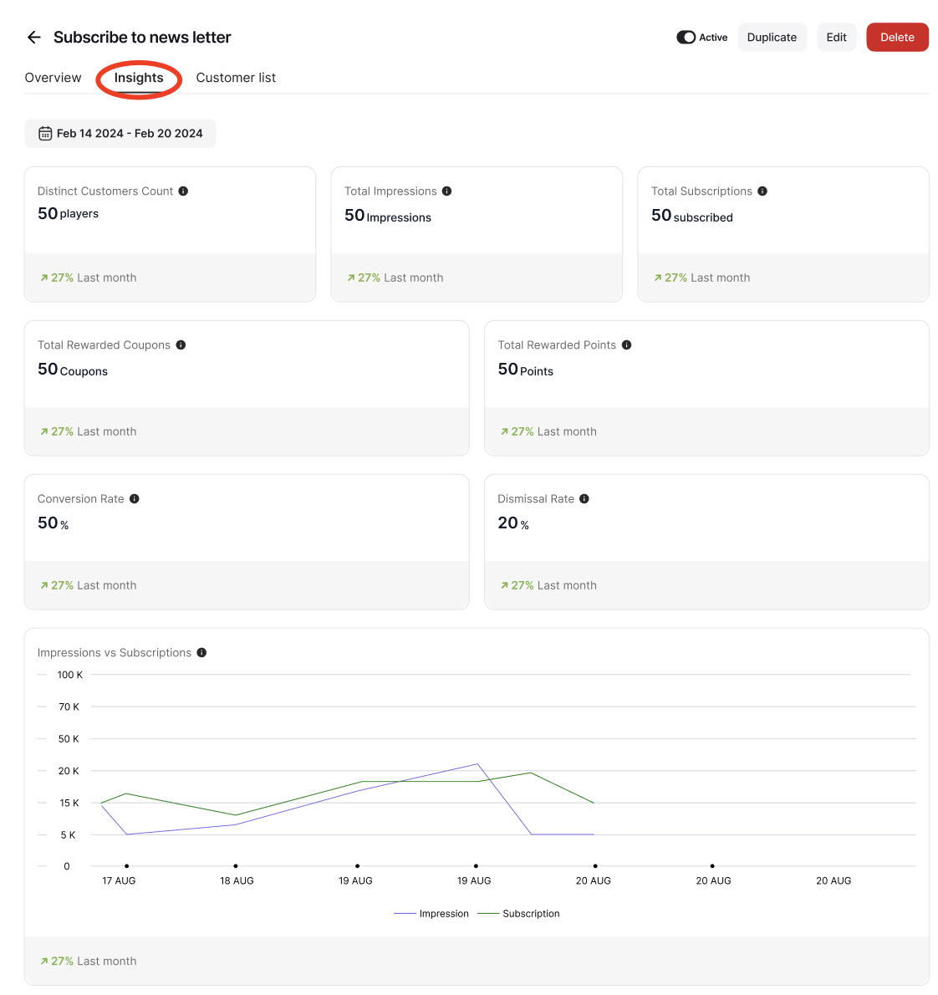Click the calendar icon in the date filter
Screen dimensions: 938x995
[45, 133]
